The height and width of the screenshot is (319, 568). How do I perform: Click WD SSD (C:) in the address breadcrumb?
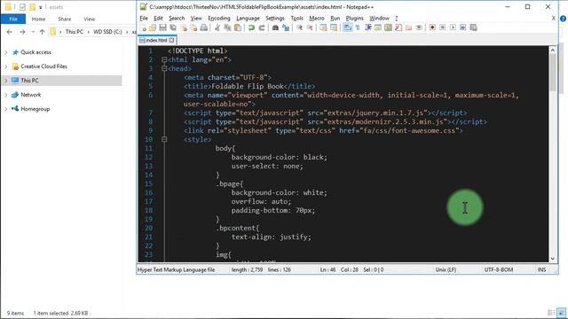coord(107,32)
